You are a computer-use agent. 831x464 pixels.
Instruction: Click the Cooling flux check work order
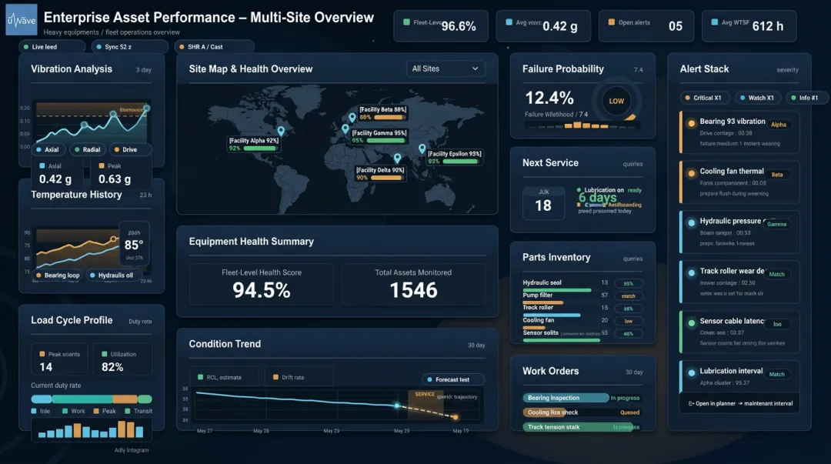click(581, 412)
